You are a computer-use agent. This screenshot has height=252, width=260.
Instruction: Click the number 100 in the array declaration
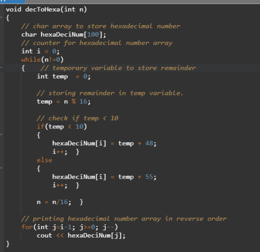(x=93, y=34)
